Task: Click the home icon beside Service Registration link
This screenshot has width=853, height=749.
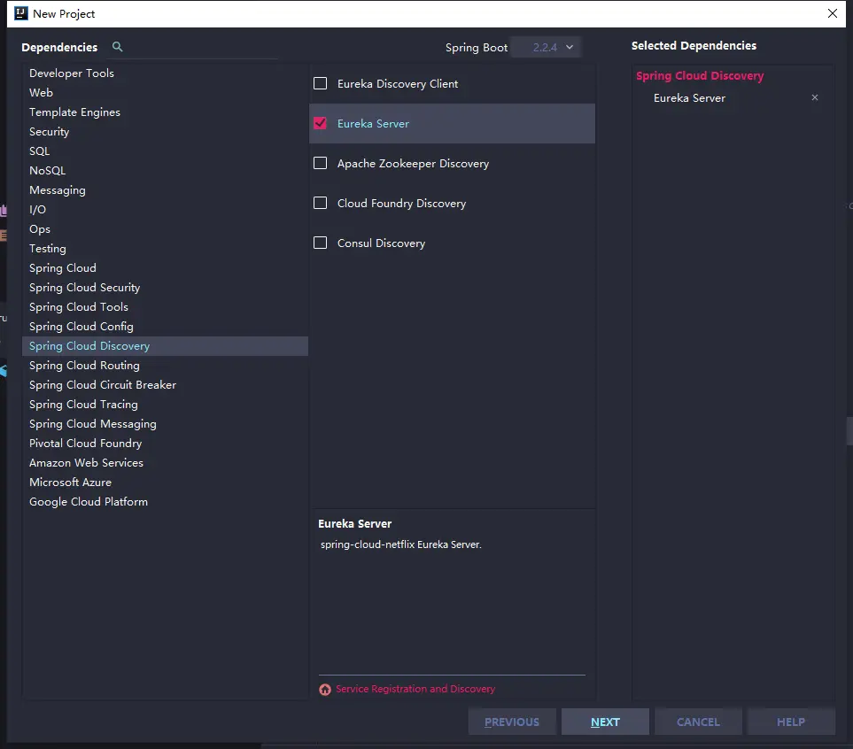Action: (x=325, y=689)
